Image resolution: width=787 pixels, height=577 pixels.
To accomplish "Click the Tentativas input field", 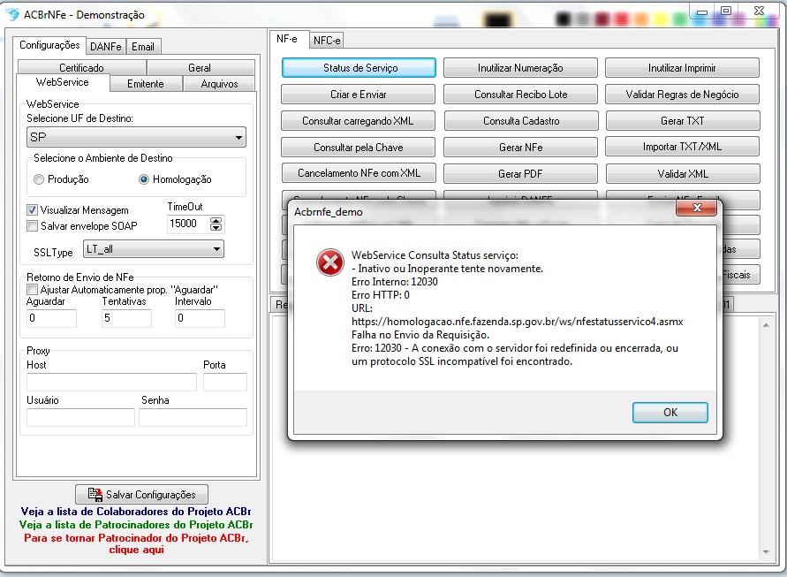I will click(x=126, y=318).
